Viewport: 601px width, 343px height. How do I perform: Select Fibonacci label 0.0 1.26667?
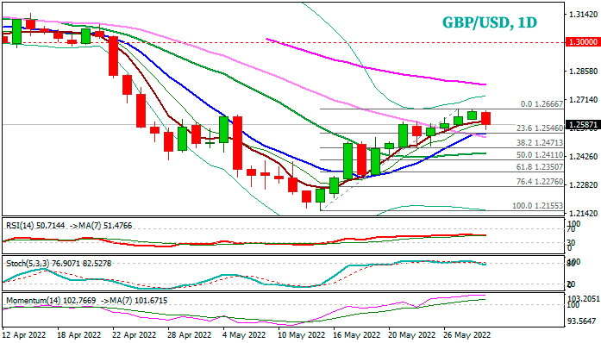[542, 104]
